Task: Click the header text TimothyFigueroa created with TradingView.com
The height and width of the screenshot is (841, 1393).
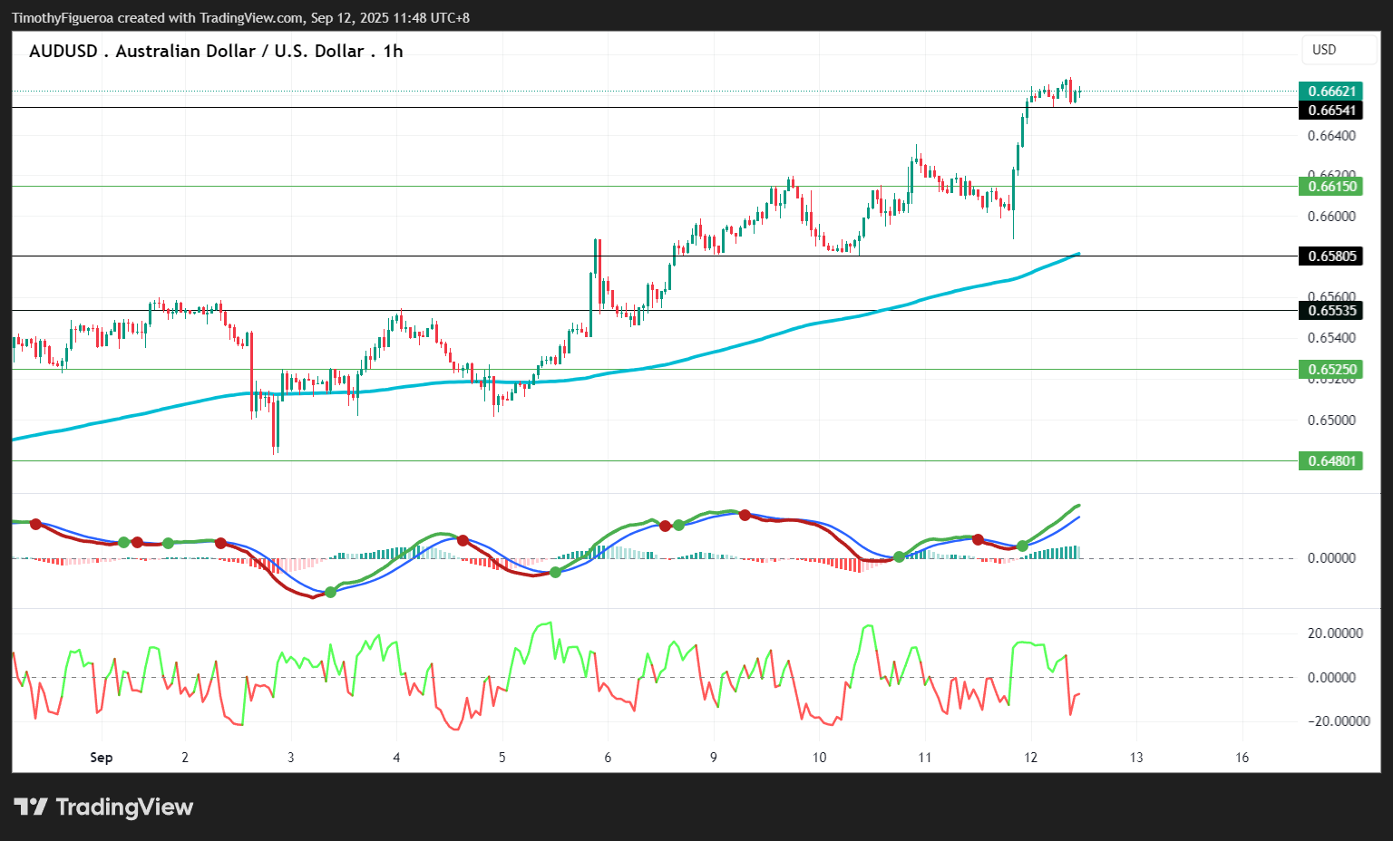Action: pos(240,17)
